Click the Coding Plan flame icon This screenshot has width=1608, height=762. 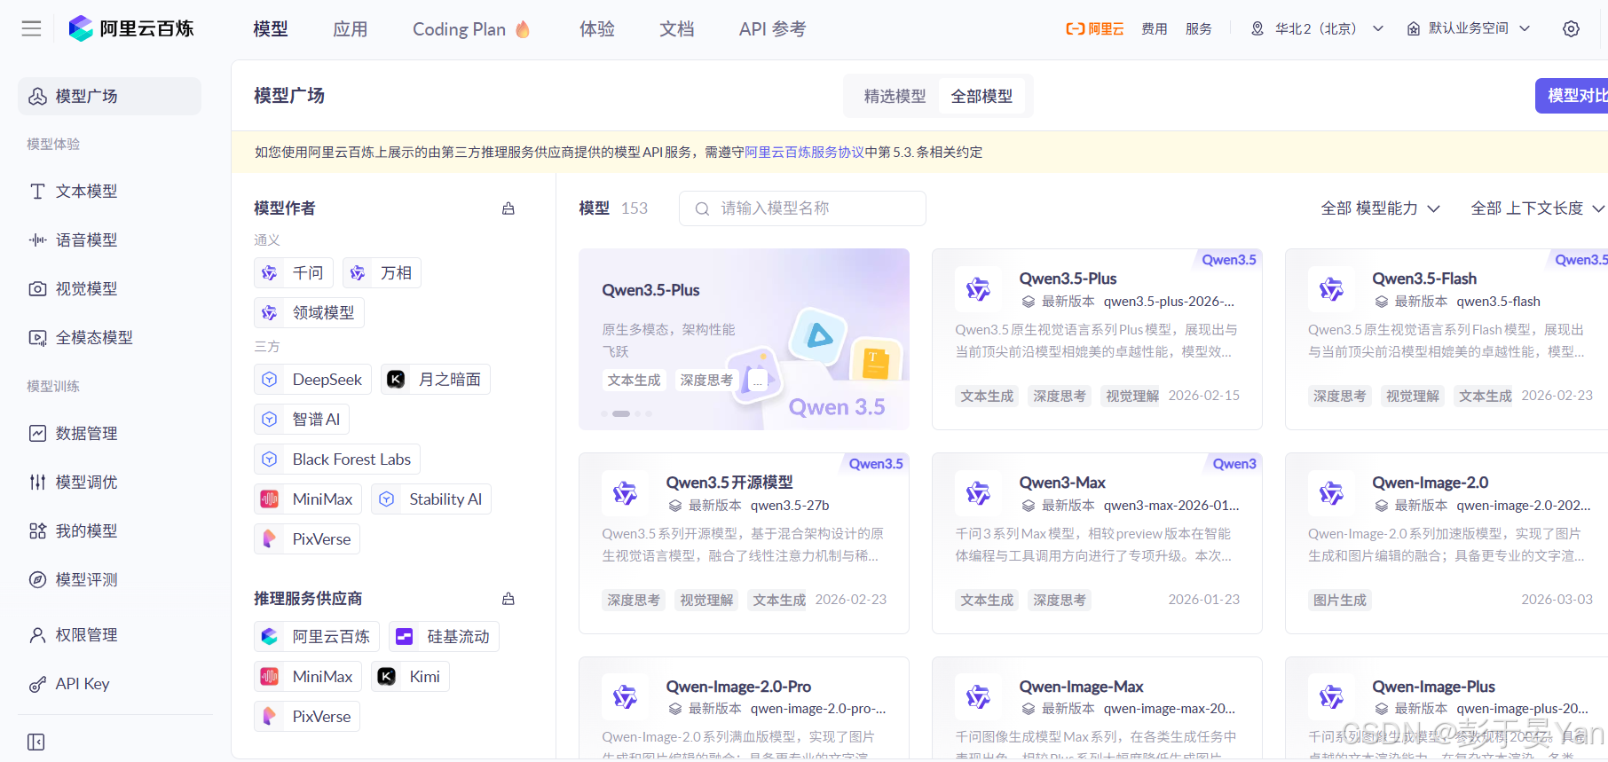tap(523, 29)
